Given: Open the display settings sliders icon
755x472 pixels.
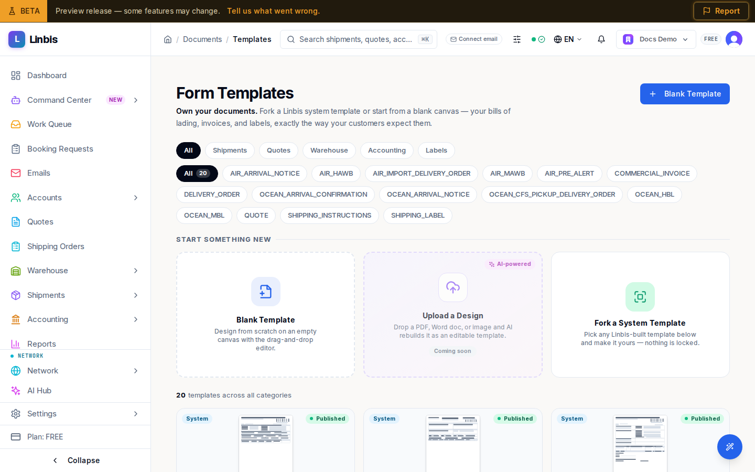Looking at the screenshot, I should click(517, 39).
